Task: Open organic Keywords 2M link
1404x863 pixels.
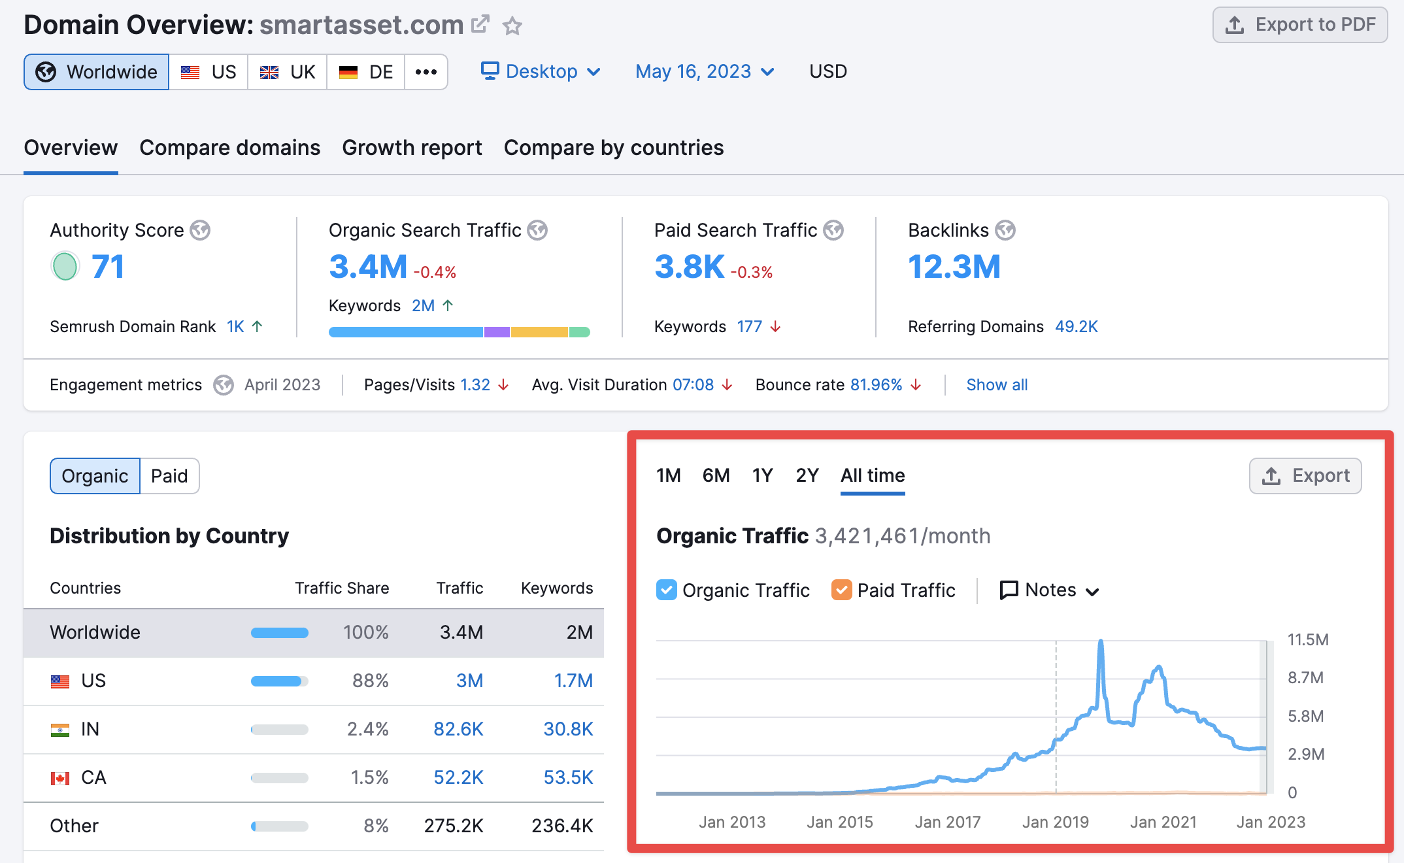Action: click(424, 305)
